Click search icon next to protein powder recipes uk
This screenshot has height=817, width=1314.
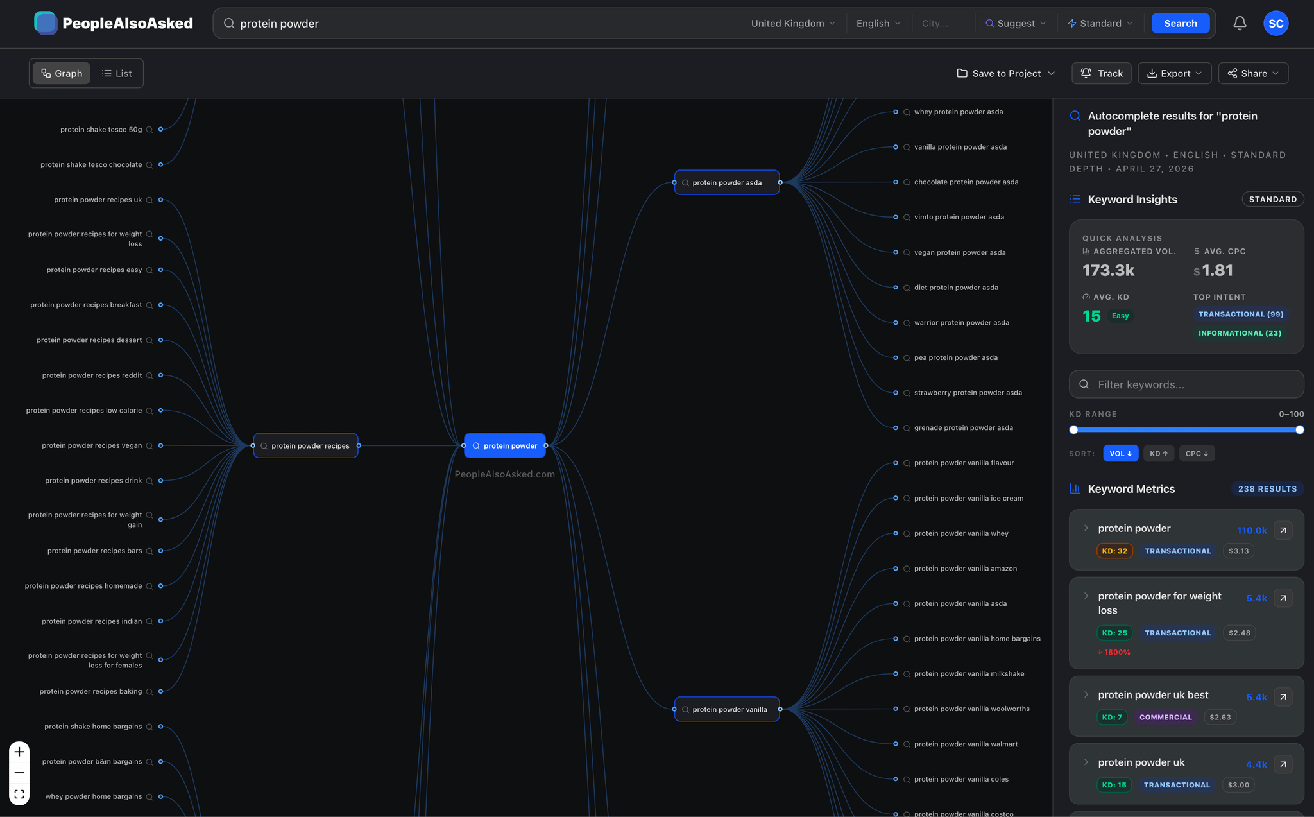(149, 200)
